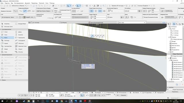Expand the Разное toolbox section
Viewport: 184px width, 103px height.
[1, 80]
